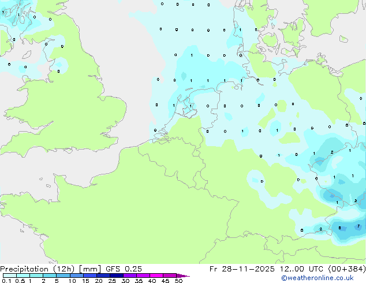Click the '7' precipitation value on map

(x=358, y=226)
